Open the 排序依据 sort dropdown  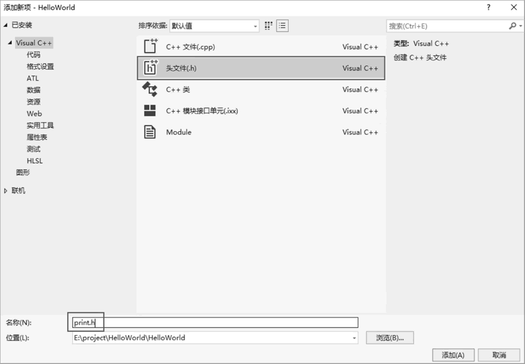tap(214, 26)
